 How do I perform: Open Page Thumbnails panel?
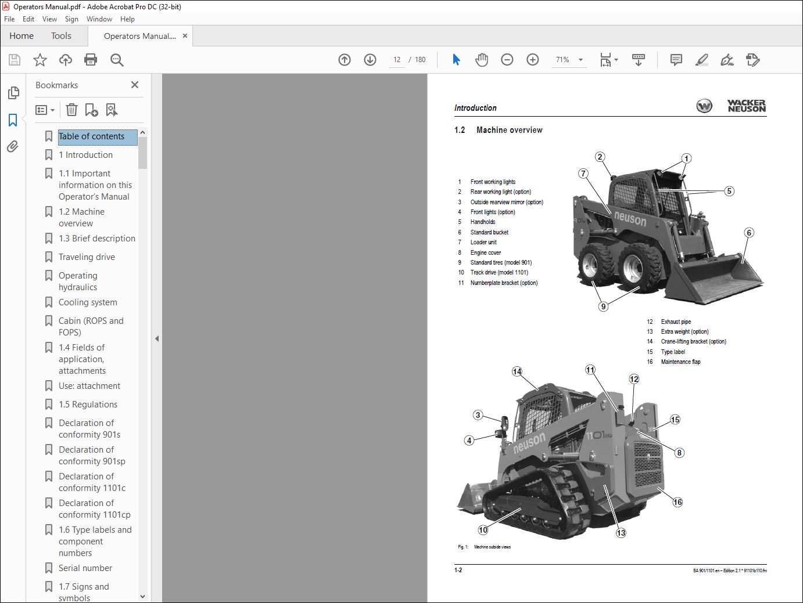click(13, 93)
